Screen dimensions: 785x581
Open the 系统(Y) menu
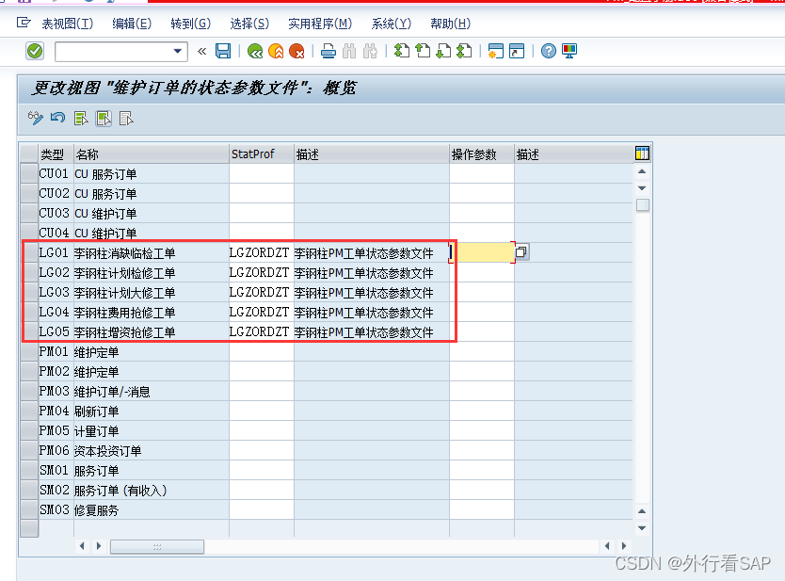pyautogui.click(x=391, y=24)
